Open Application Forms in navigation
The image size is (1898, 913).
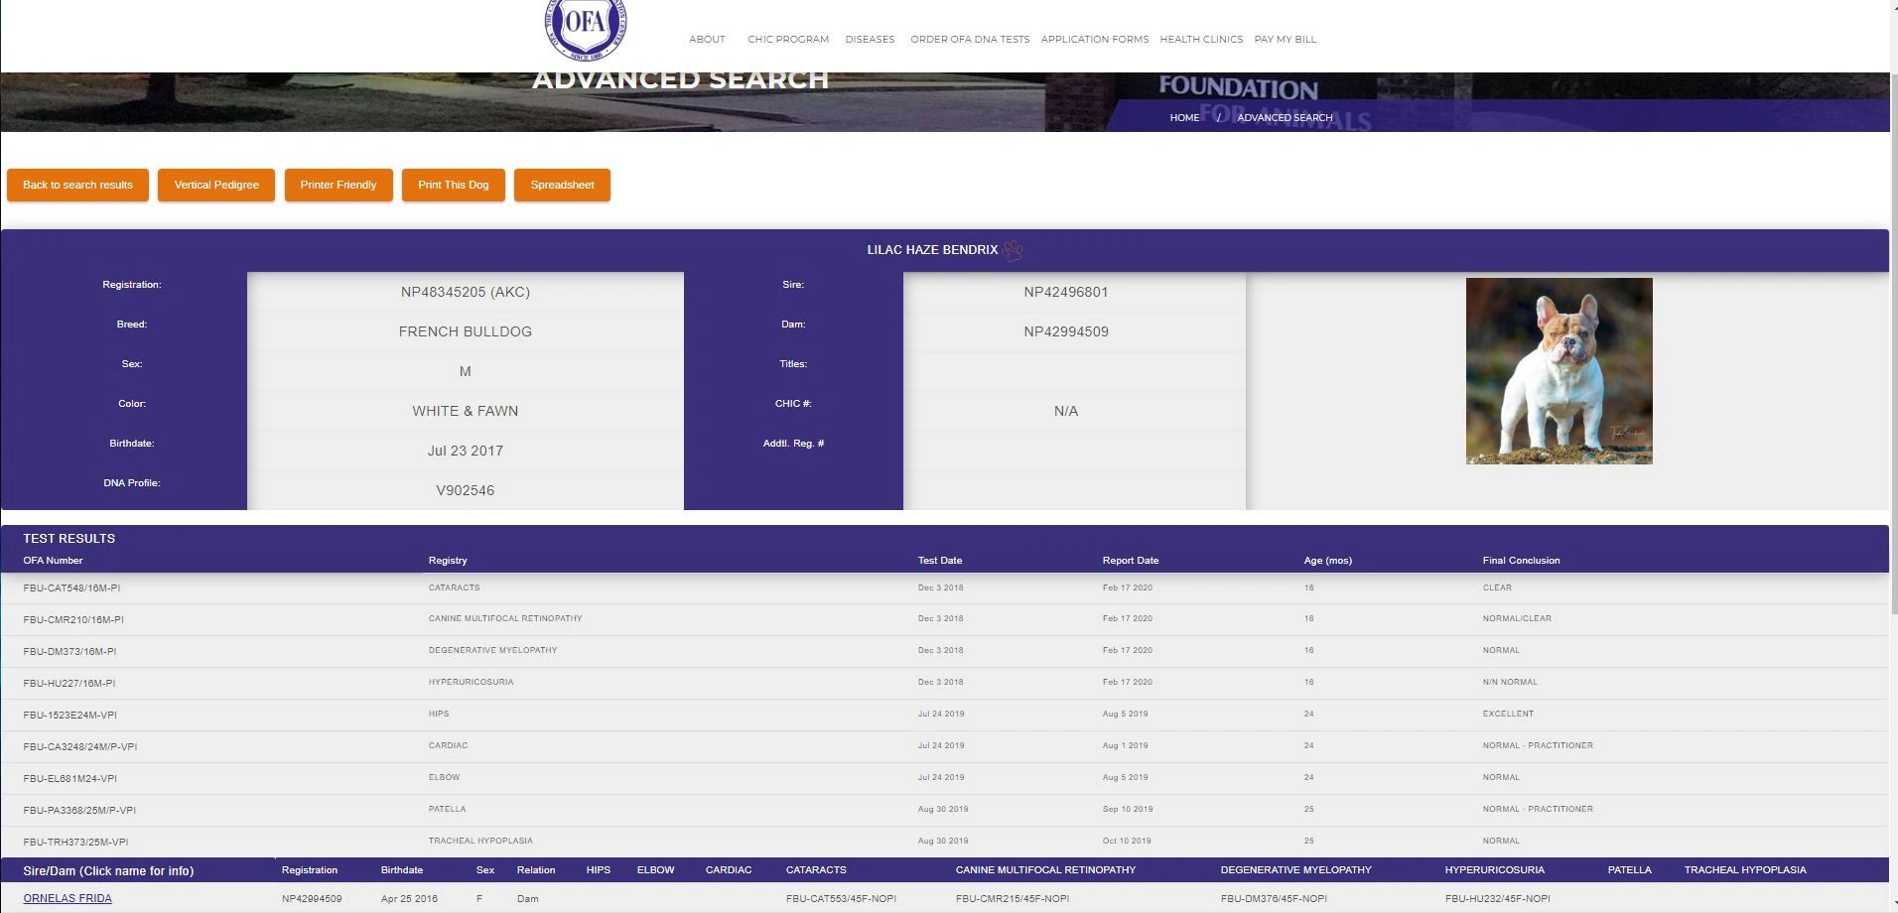[x=1094, y=40]
